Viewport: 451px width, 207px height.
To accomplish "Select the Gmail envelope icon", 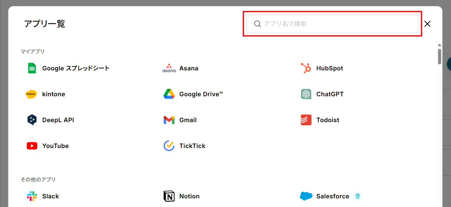I will (x=169, y=120).
